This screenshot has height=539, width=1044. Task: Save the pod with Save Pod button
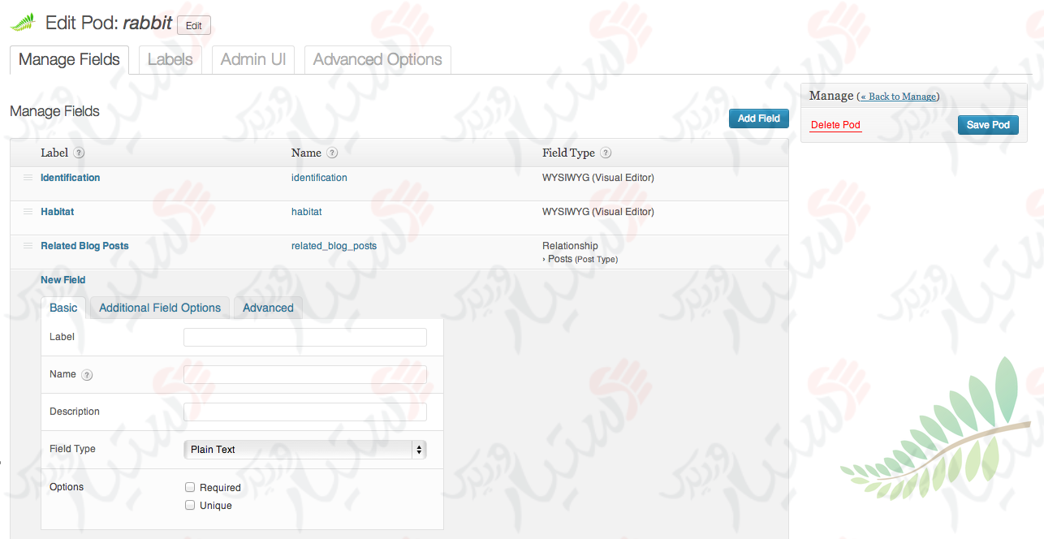click(987, 124)
